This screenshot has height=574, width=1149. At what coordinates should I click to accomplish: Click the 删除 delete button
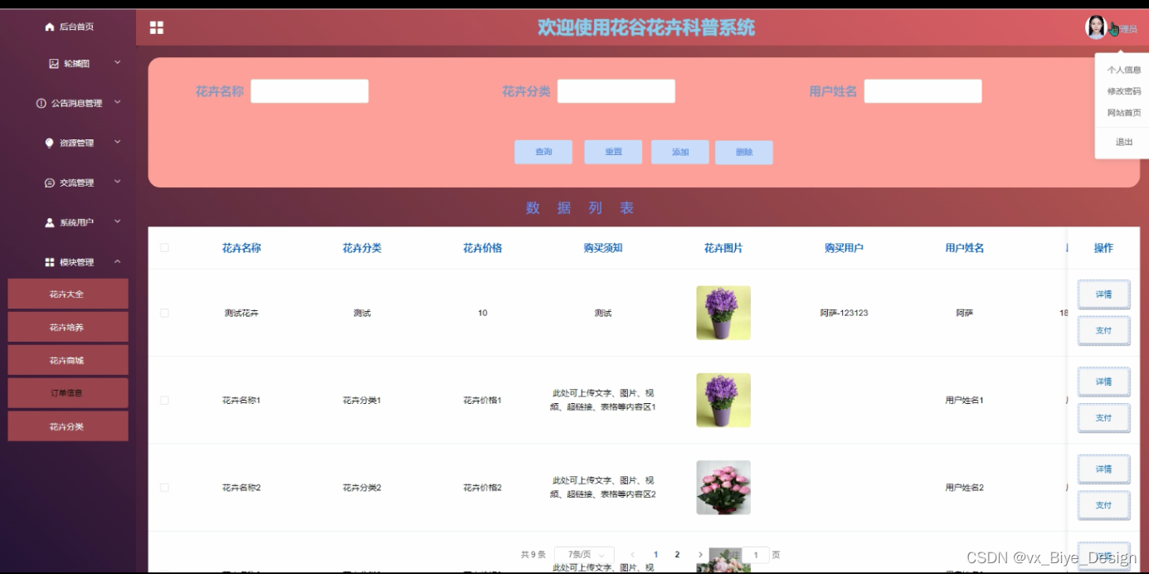[x=744, y=152]
